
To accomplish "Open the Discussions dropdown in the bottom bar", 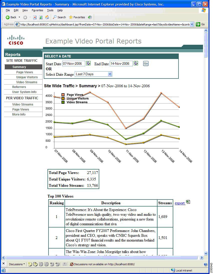I will click(x=16, y=264).
